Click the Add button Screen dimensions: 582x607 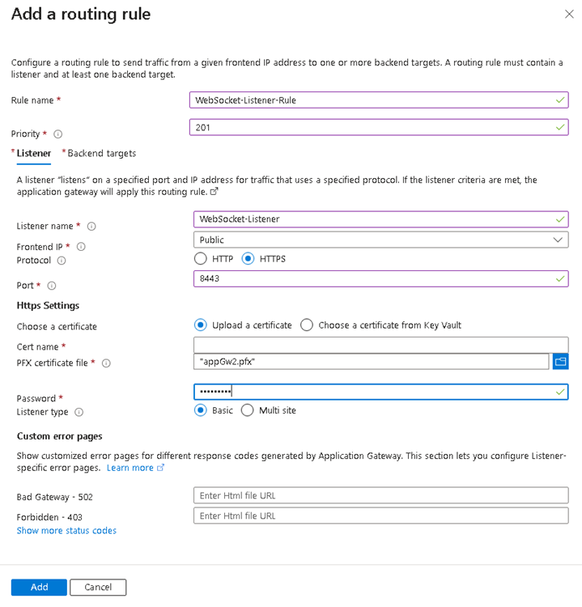[x=39, y=588]
